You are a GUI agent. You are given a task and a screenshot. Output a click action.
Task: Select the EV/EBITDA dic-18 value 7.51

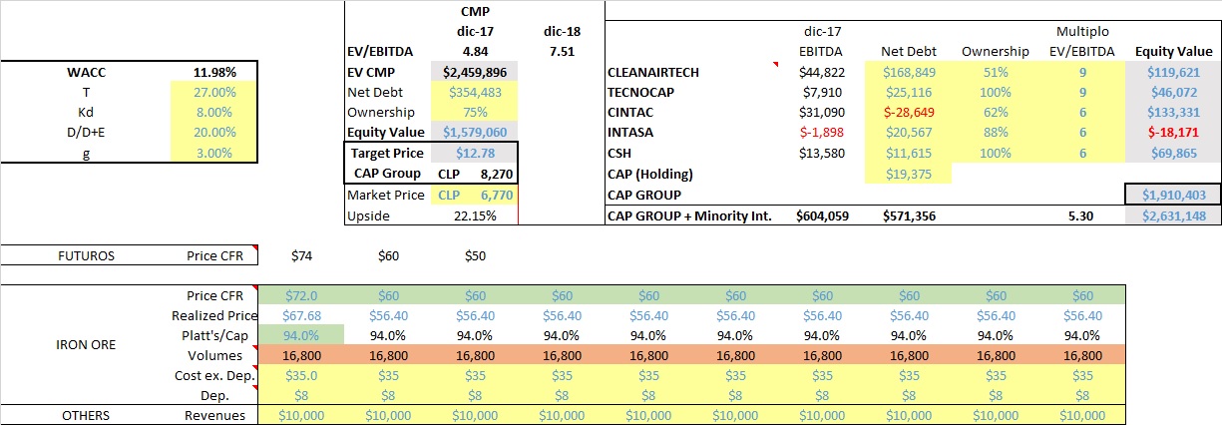pos(561,52)
